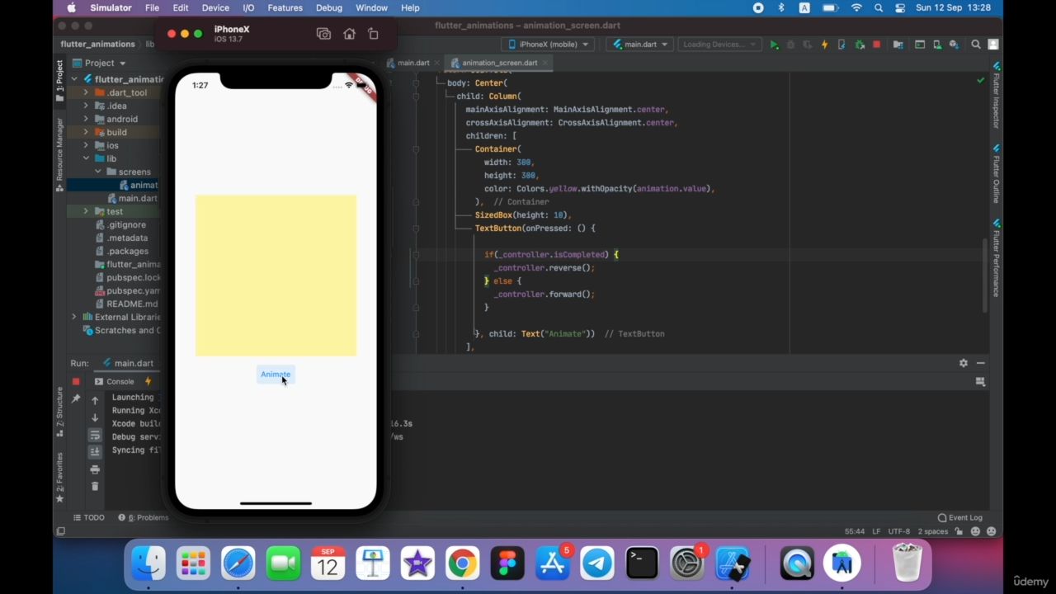Pin the Run tab with pin icon
This screenshot has height=594, width=1056.
76,399
